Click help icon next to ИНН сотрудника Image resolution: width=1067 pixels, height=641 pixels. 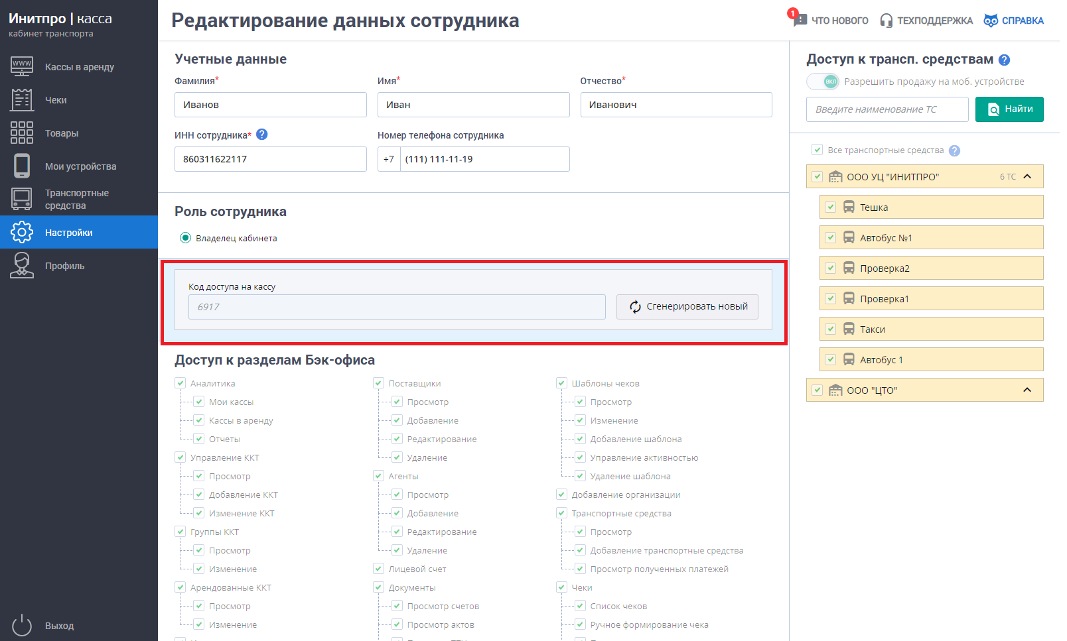262,135
